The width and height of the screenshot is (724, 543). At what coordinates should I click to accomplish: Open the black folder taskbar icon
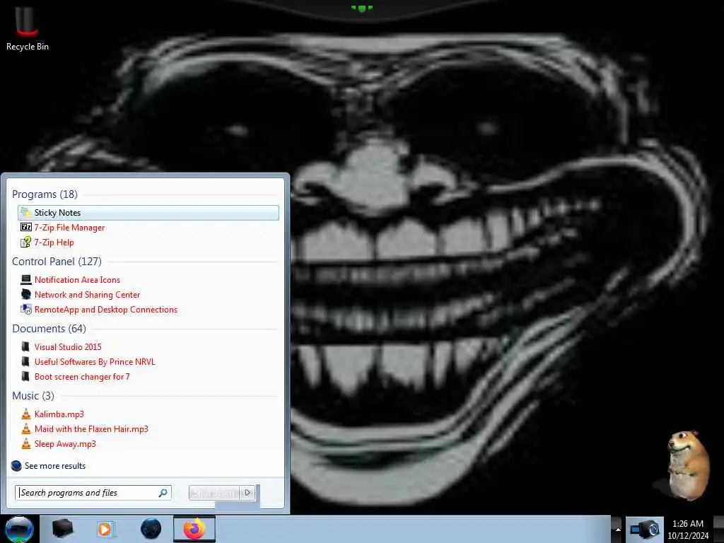point(62,529)
